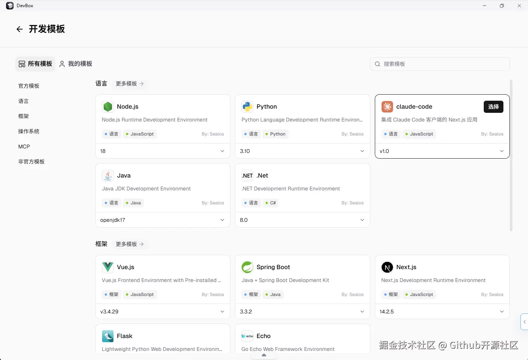Click the vertical scrollbar of template list
528x360 pixels.
511,155
